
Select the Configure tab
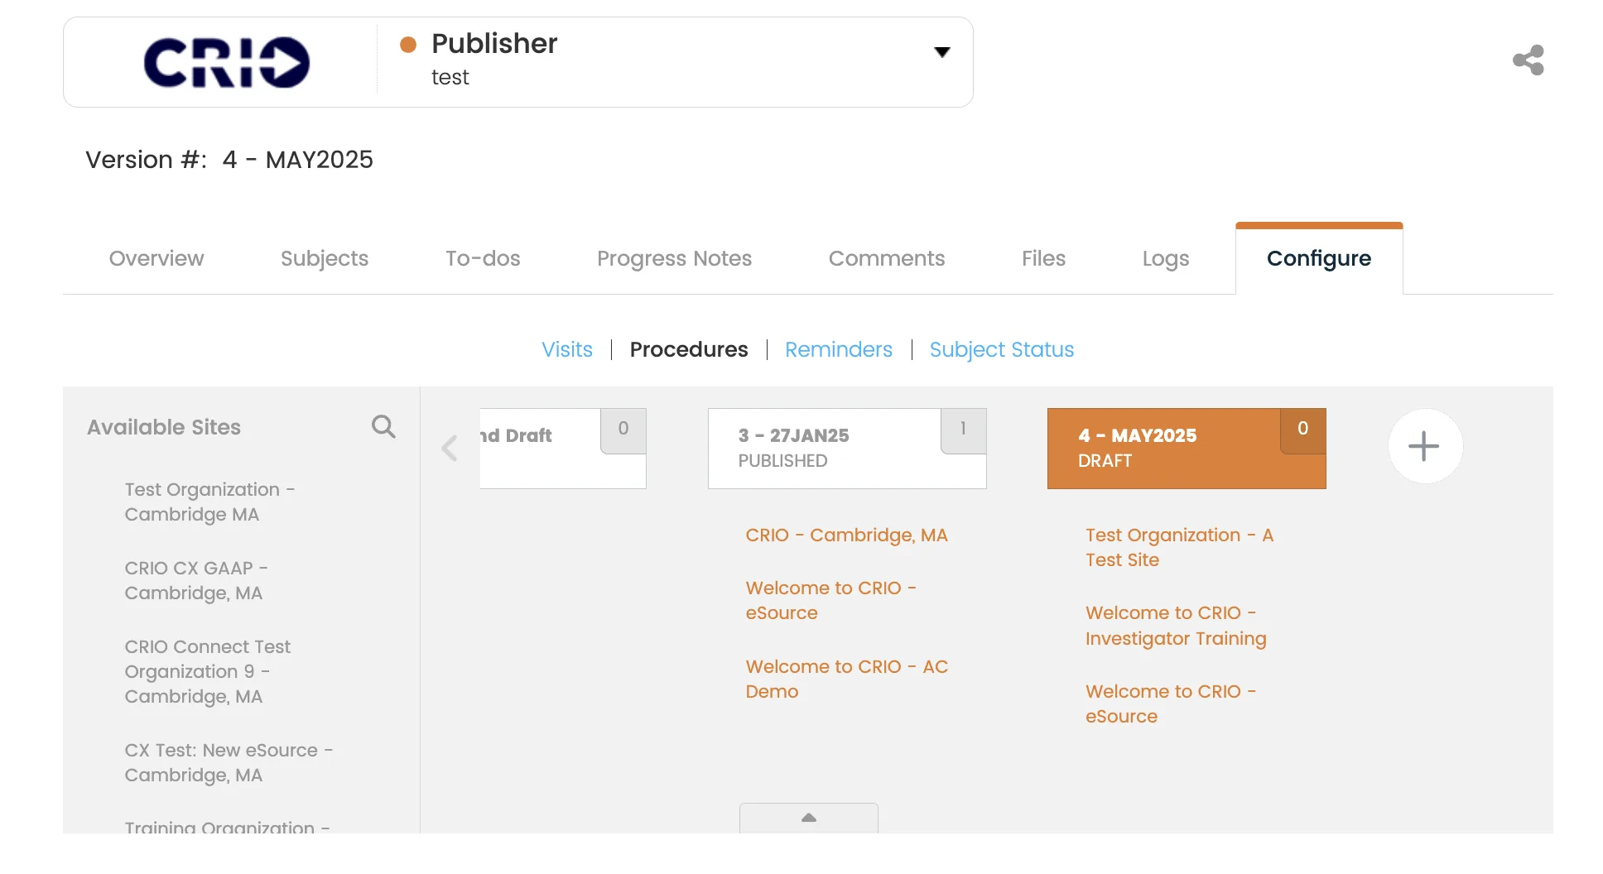tap(1319, 258)
